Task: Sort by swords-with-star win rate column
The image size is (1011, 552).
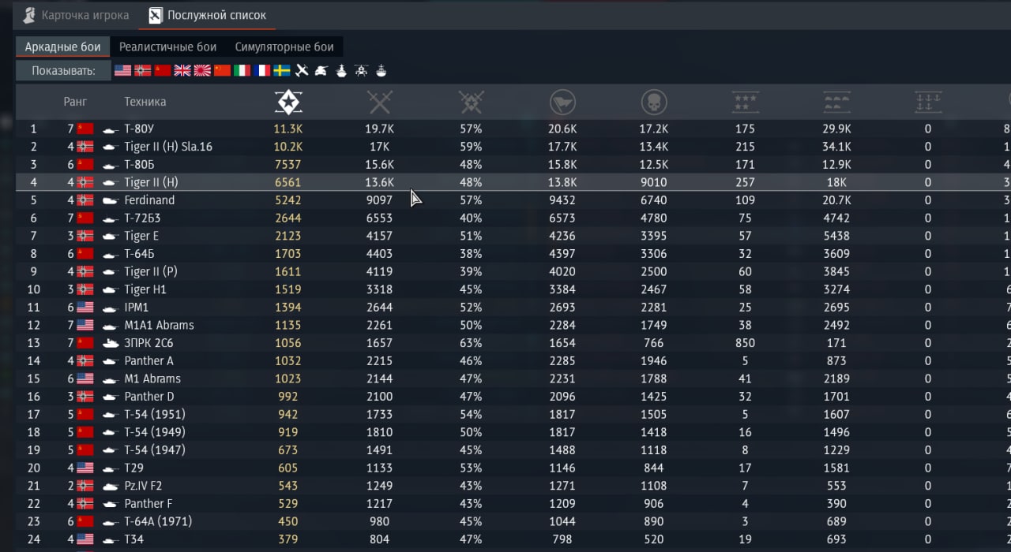Action: 472,102
